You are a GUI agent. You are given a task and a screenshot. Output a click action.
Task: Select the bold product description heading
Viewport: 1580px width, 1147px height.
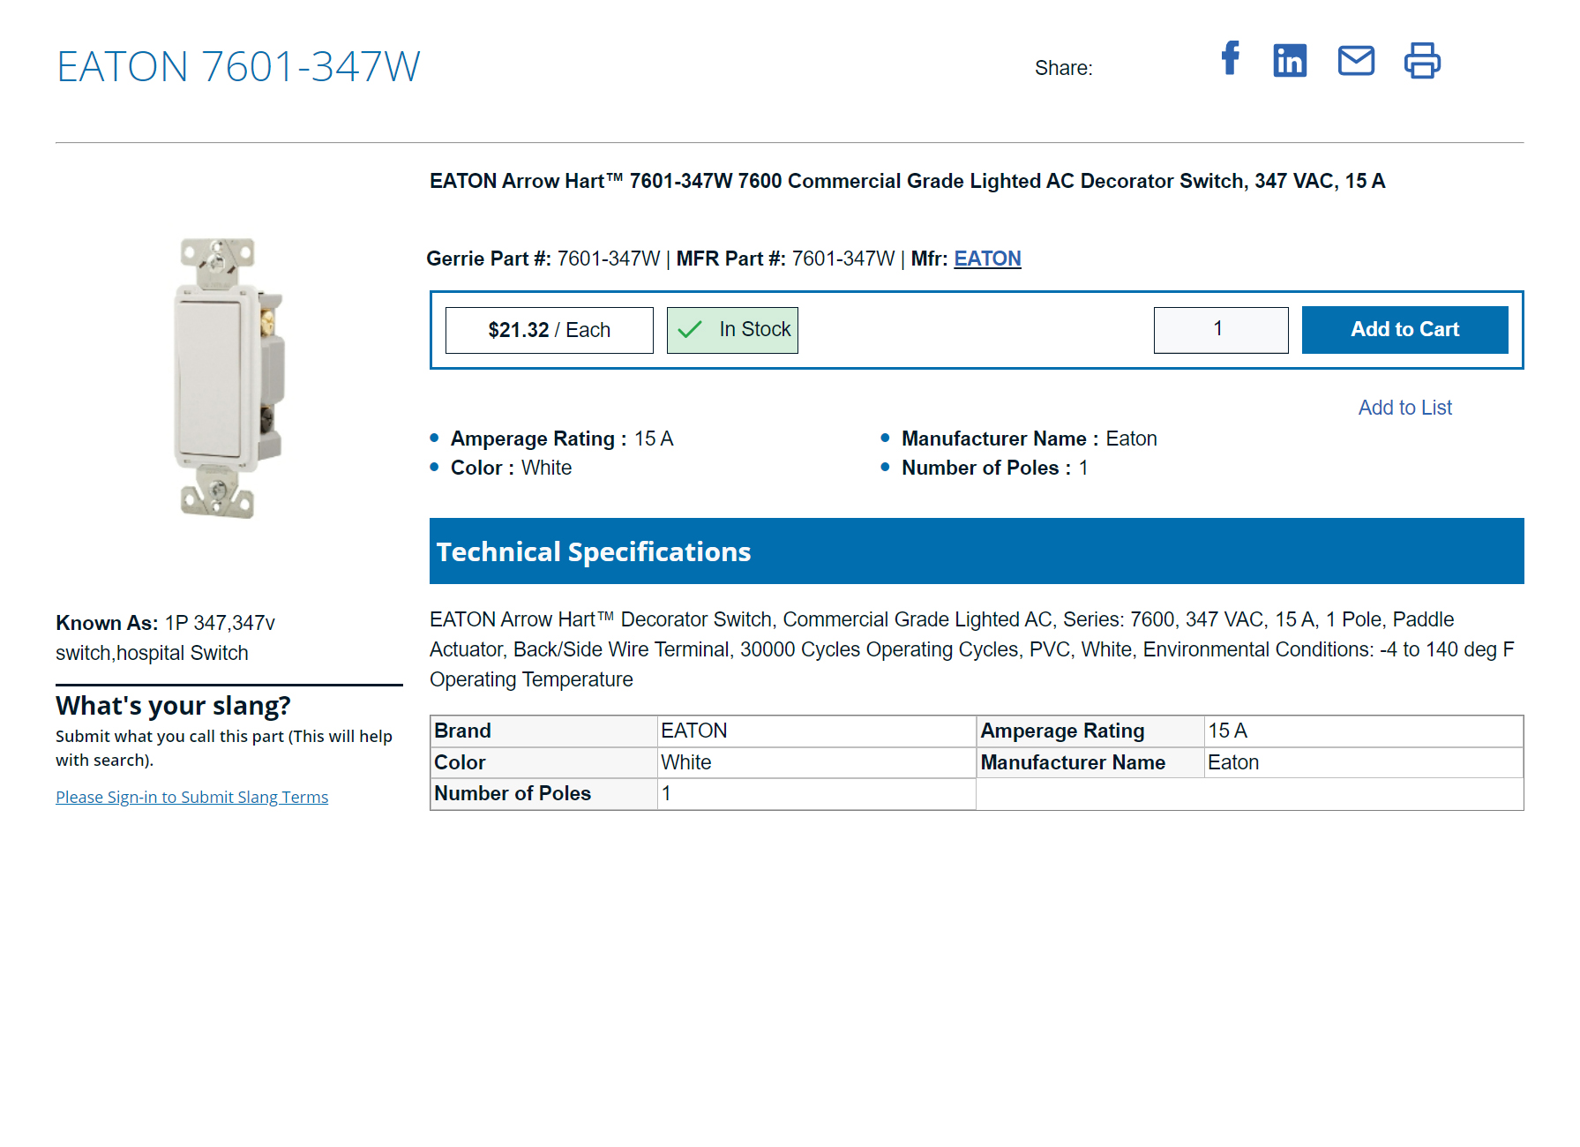click(907, 181)
